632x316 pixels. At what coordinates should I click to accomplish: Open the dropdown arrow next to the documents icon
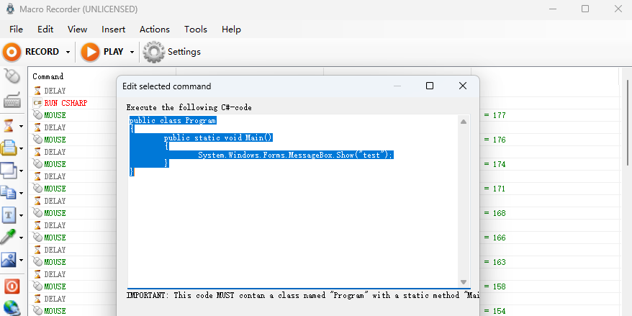pos(21,193)
